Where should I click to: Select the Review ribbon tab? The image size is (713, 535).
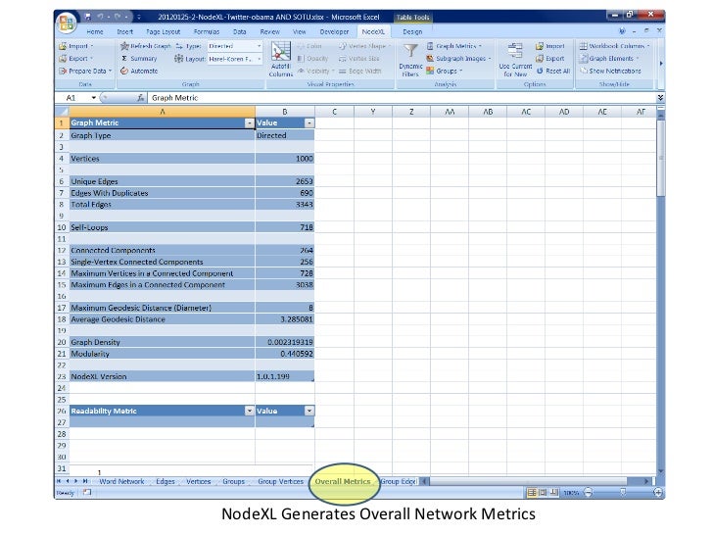tap(269, 31)
